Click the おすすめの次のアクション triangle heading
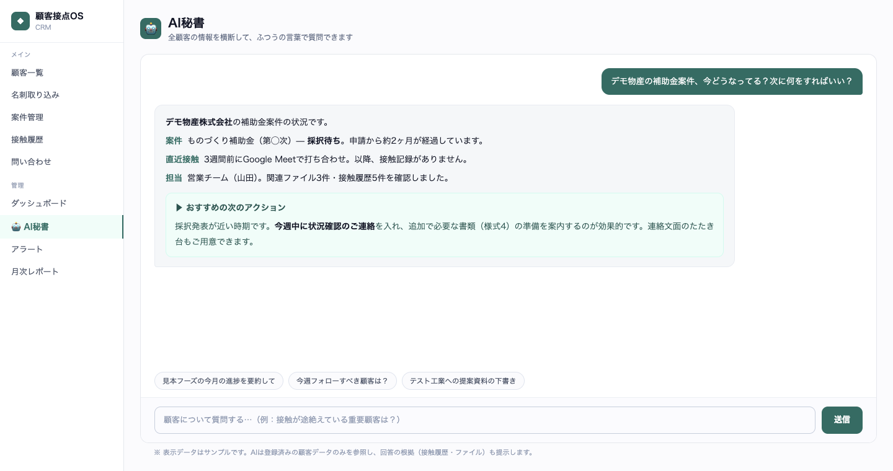 pyautogui.click(x=231, y=208)
